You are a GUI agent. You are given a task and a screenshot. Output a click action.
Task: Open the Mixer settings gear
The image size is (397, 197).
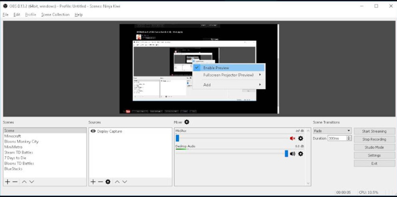(187, 122)
